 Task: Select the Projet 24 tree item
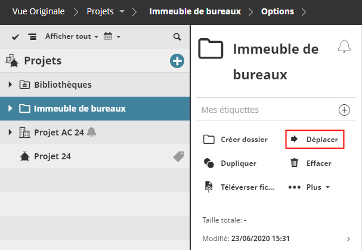pyautogui.click(x=53, y=156)
